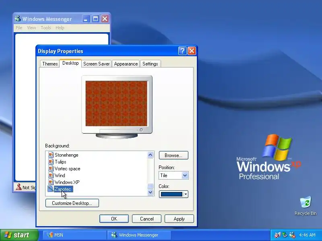Click the 4:46 AM taskbar clock

(307, 235)
